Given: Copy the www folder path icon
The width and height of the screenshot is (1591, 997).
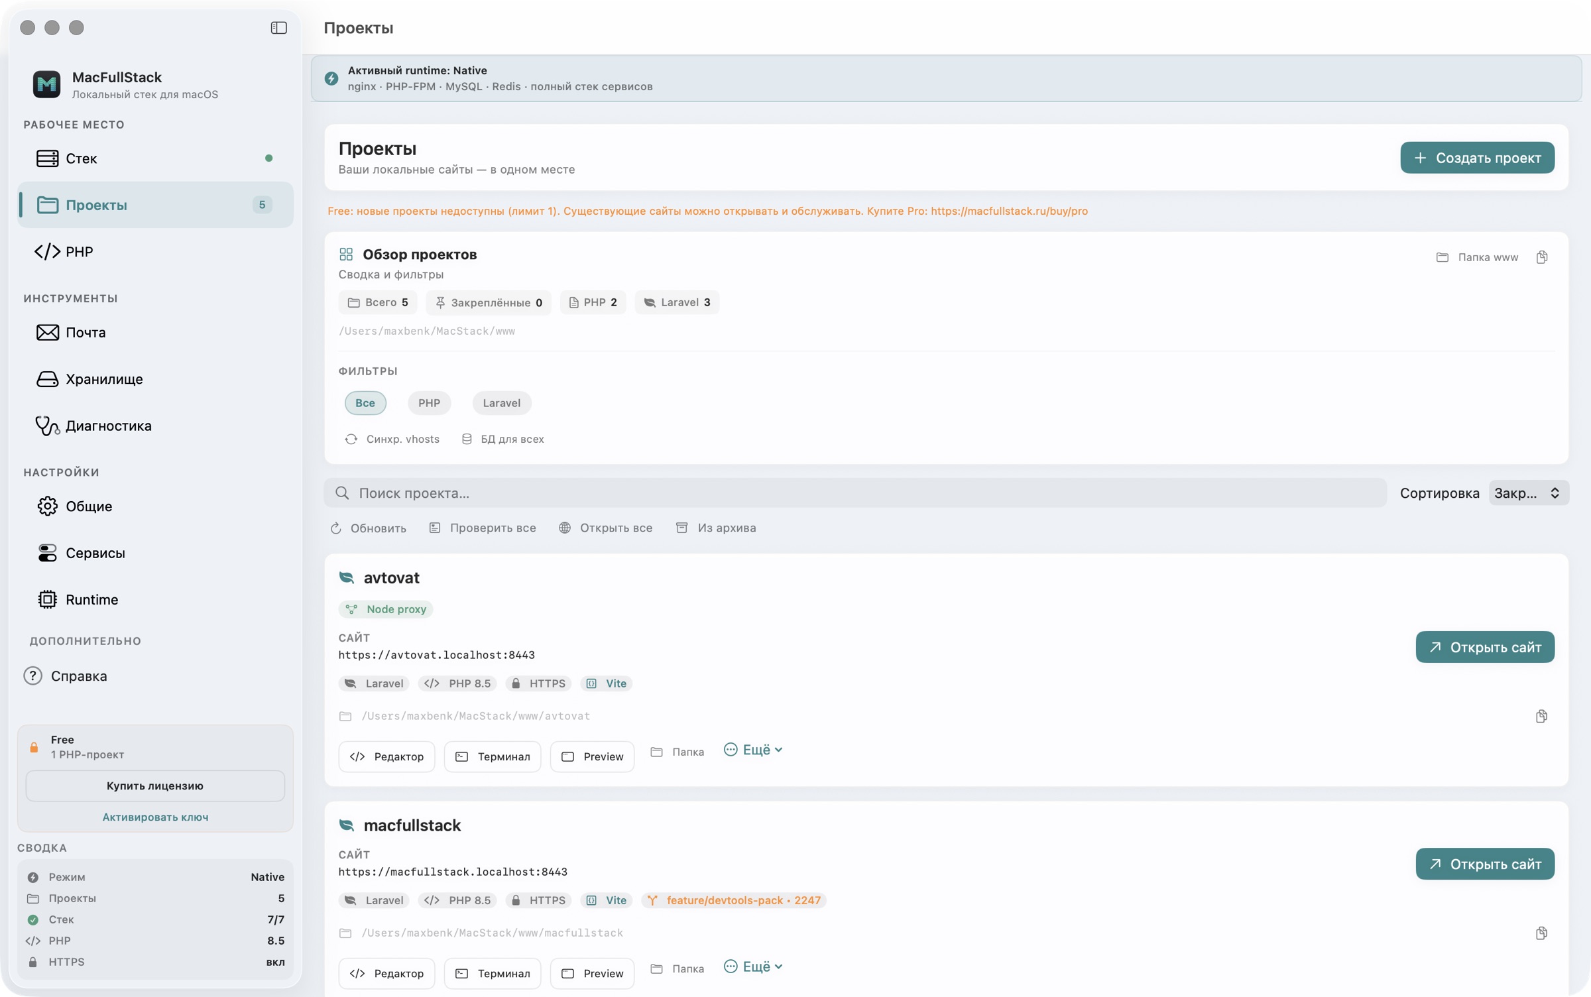Looking at the screenshot, I should point(1542,257).
